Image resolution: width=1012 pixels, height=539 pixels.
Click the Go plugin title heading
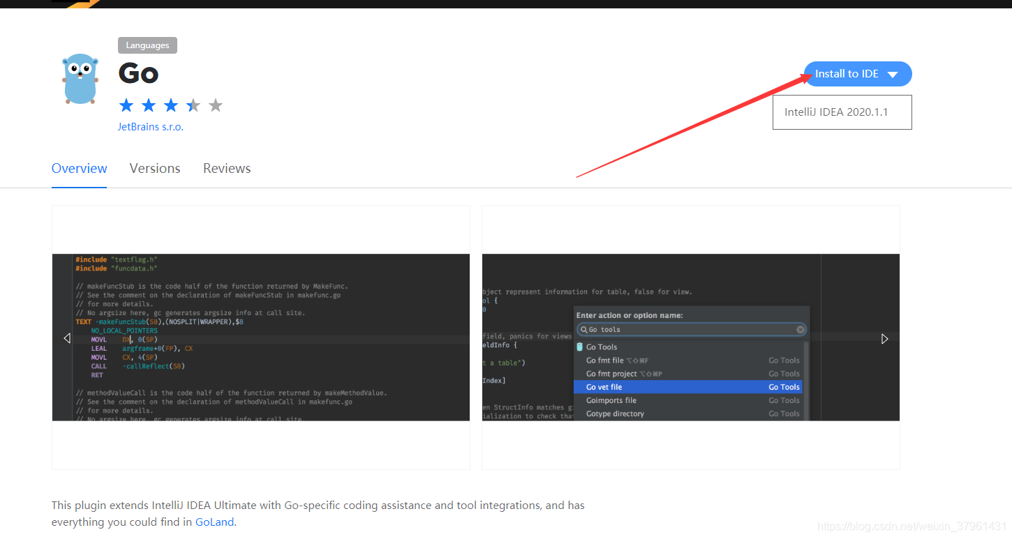pos(138,73)
